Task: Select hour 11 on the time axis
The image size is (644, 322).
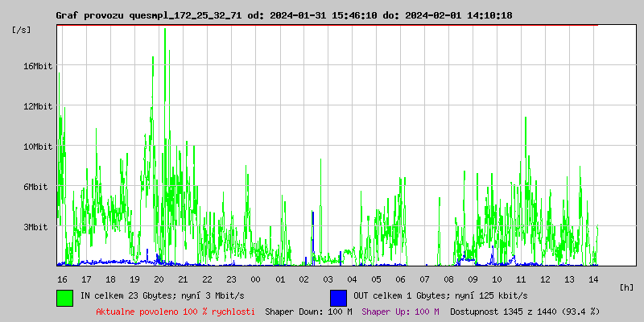Action: point(522,279)
